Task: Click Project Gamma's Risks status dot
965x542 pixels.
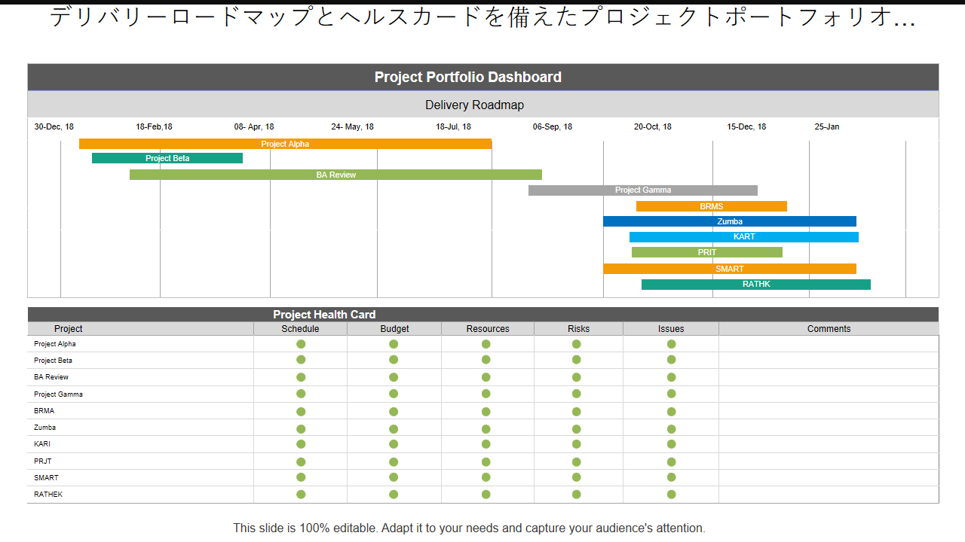Action: click(577, 394)
